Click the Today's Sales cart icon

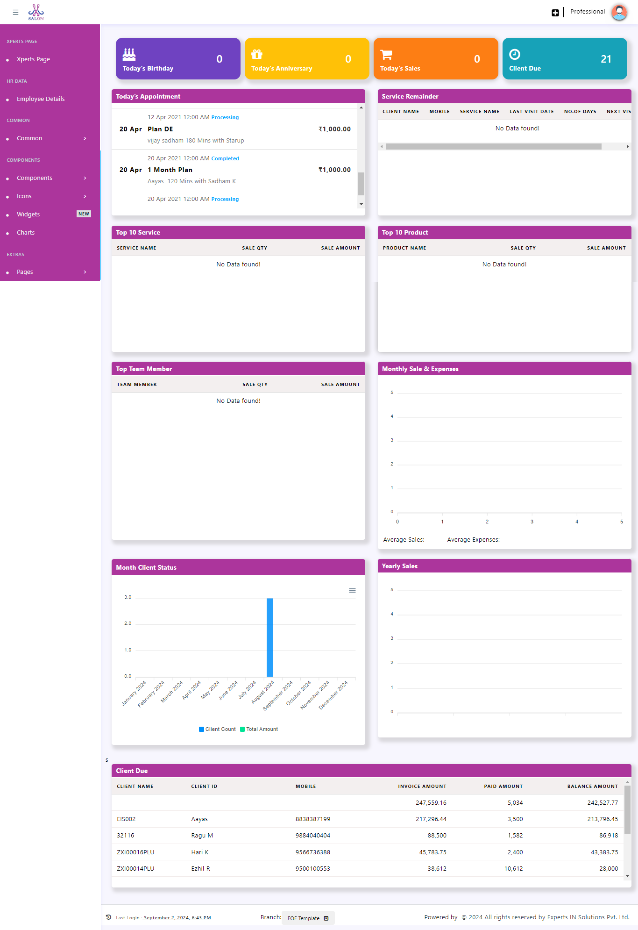(x=386, y=55)
